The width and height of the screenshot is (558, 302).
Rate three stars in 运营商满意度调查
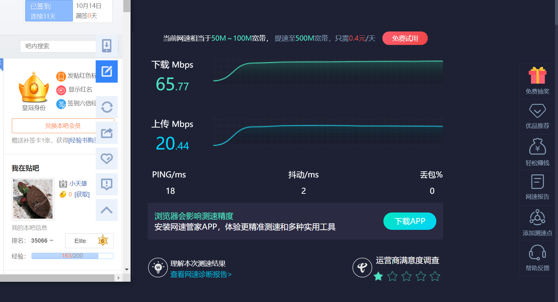[406, 276]
